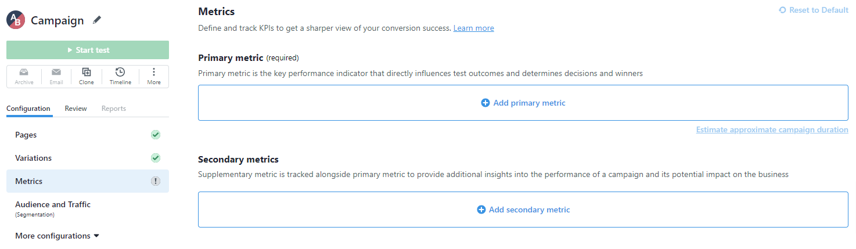This screenshot has height=249, width=856.
Task: Click the green checkmark next to Pages
Action: [x=156, y=135]
